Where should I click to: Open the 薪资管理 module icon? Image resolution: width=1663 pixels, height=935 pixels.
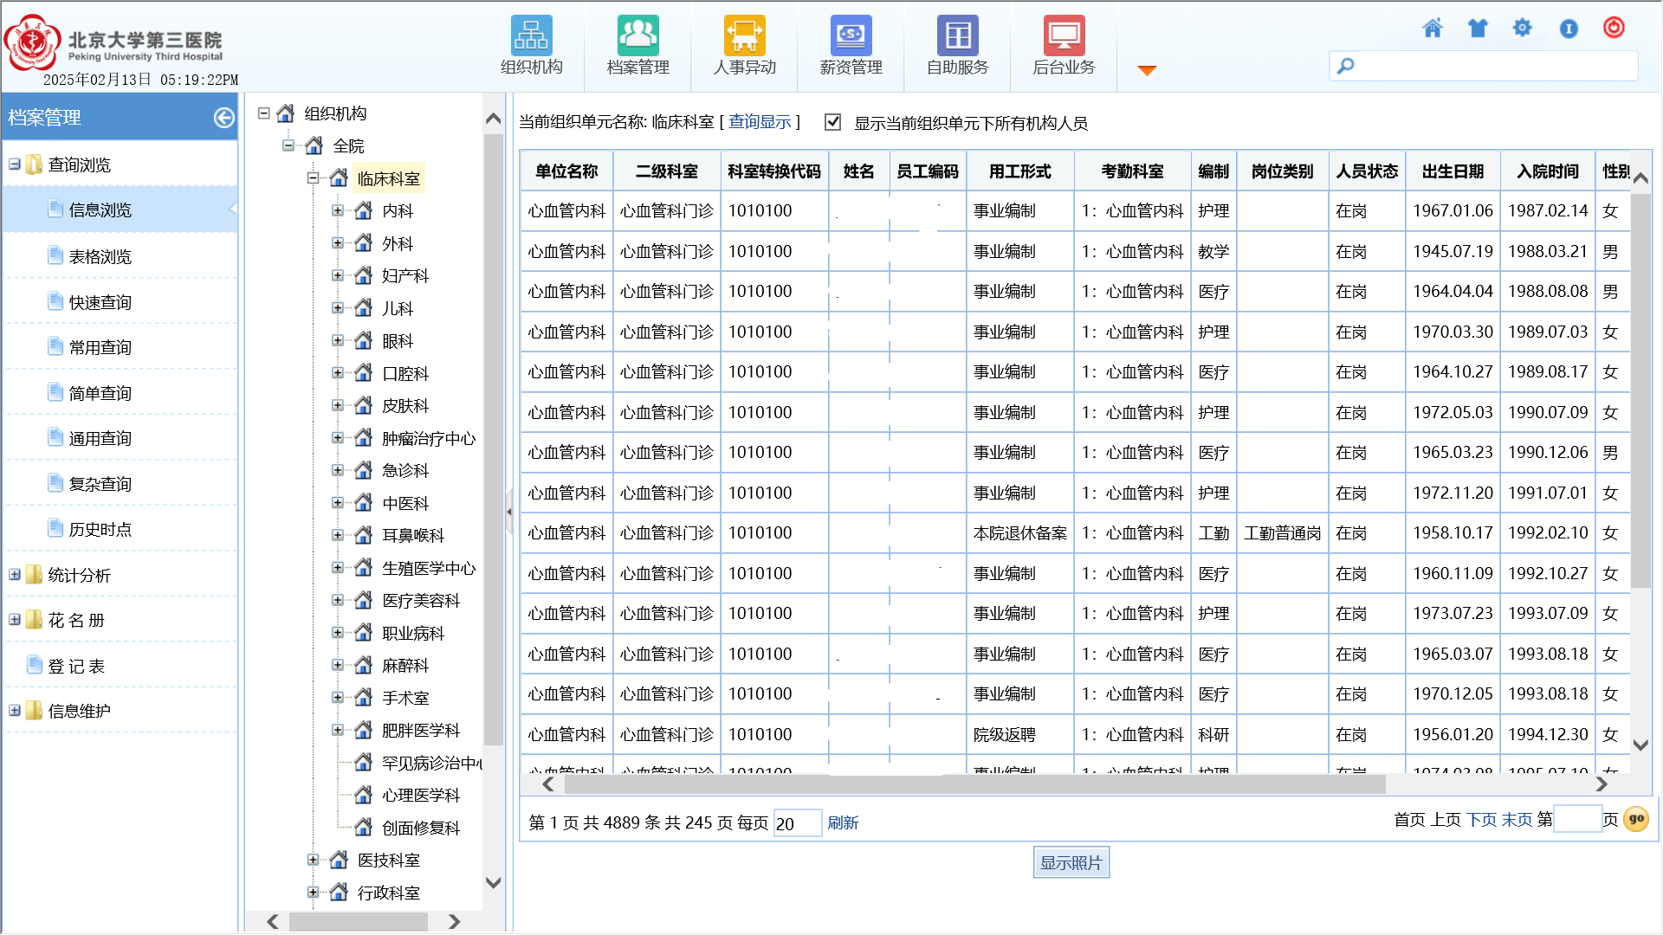click(851, 36)
